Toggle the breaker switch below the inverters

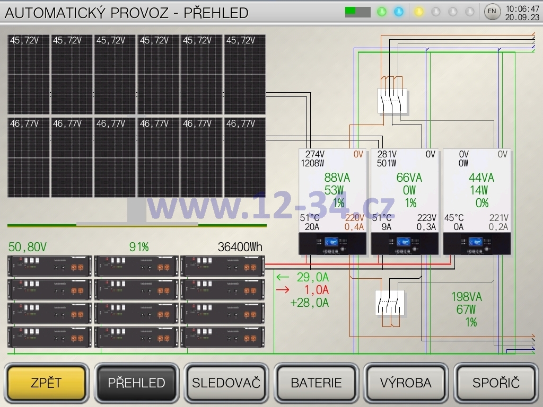390,303
